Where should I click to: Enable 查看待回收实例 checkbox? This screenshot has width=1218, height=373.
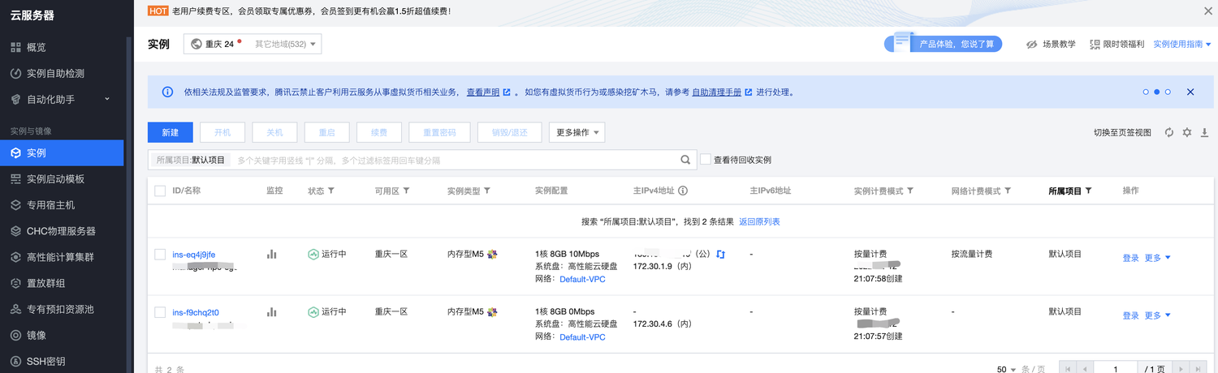[706, 160]
